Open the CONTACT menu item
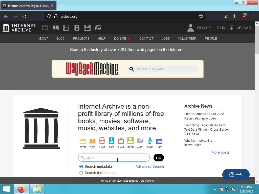This screenshot has width=259, height=194. click(x=146, y=39)
